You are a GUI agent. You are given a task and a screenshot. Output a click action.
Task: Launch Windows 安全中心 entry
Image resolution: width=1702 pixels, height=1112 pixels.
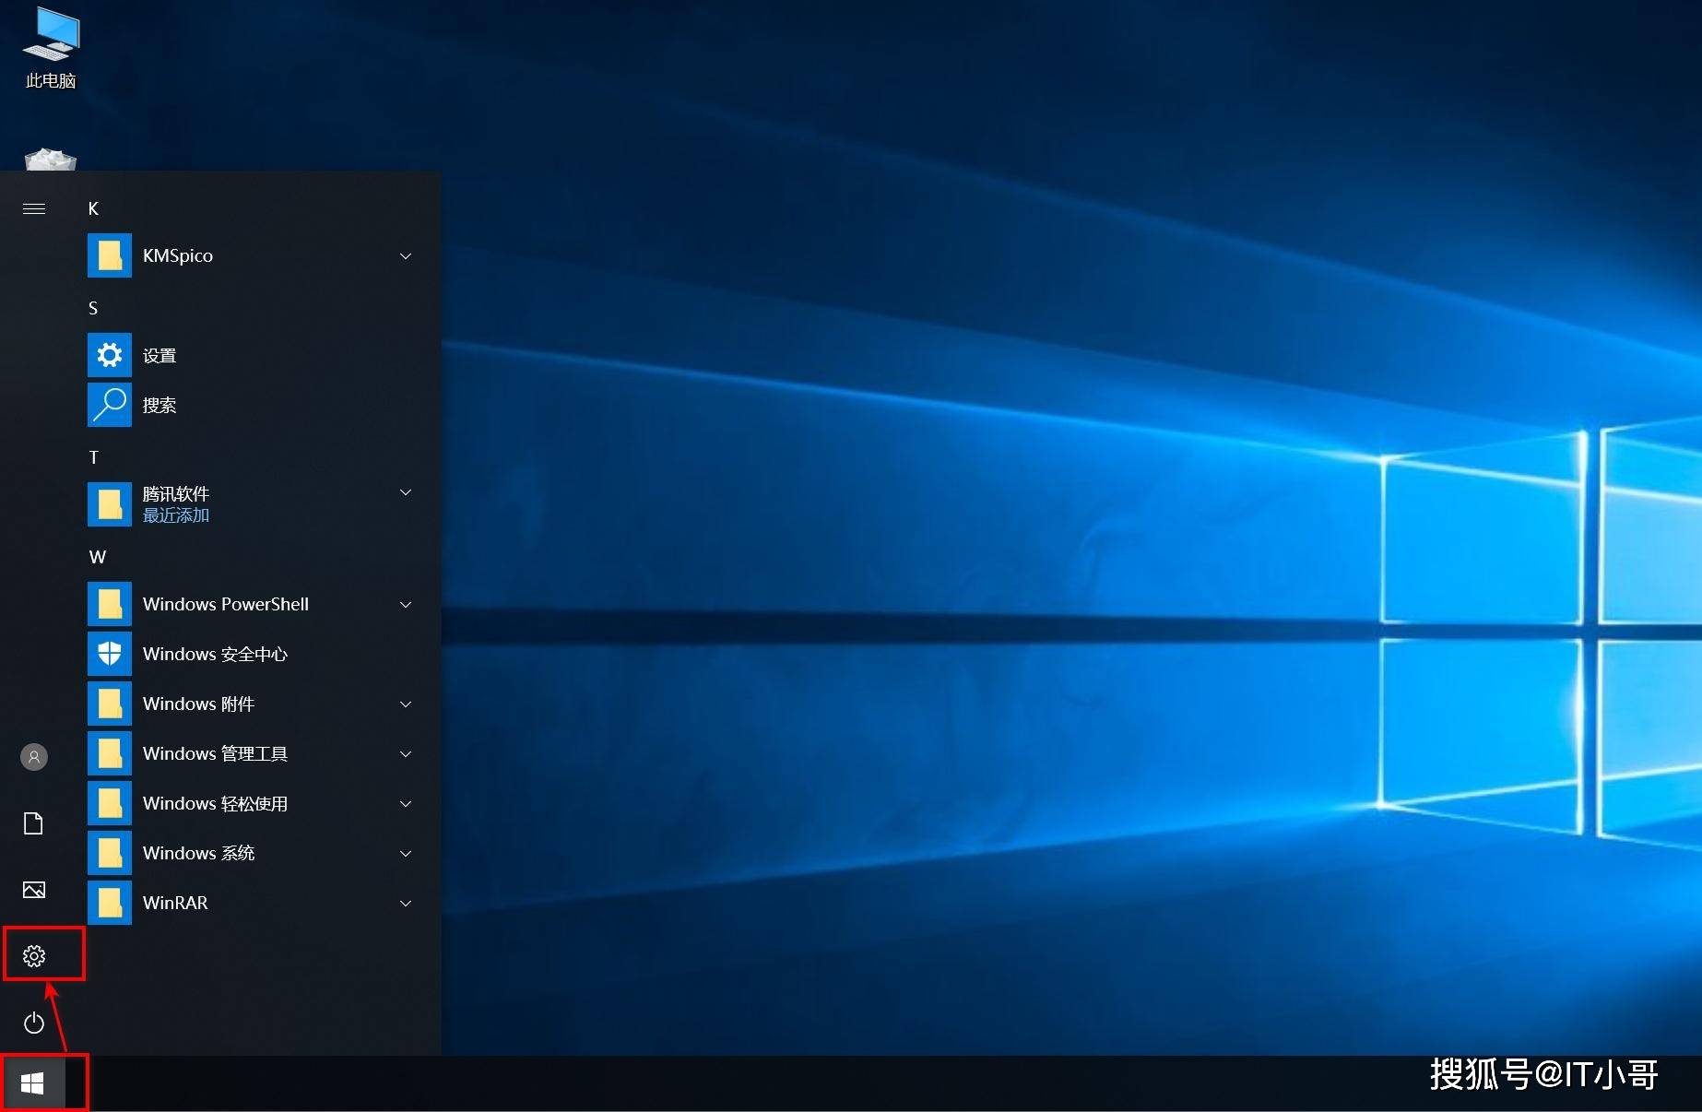click(x=254, y=654)
